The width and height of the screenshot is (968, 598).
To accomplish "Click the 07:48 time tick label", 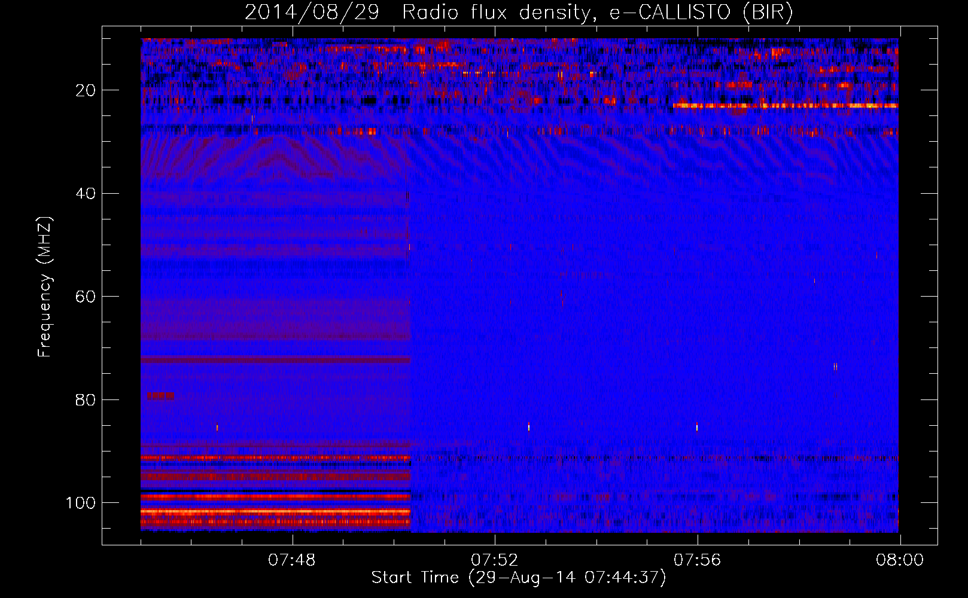I will 292,560.
